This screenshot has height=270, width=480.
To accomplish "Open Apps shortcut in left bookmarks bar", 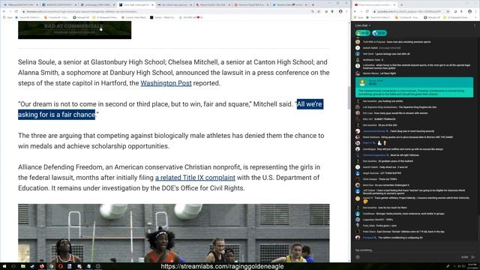I will [x=8, y=17].
